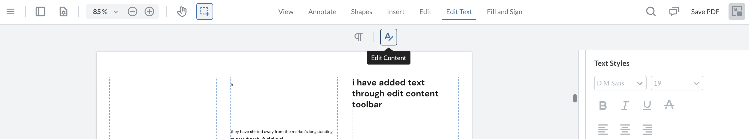Toggle strikethrough text style
This screenshot has height=139, width=749.
[x=669, y=105]
